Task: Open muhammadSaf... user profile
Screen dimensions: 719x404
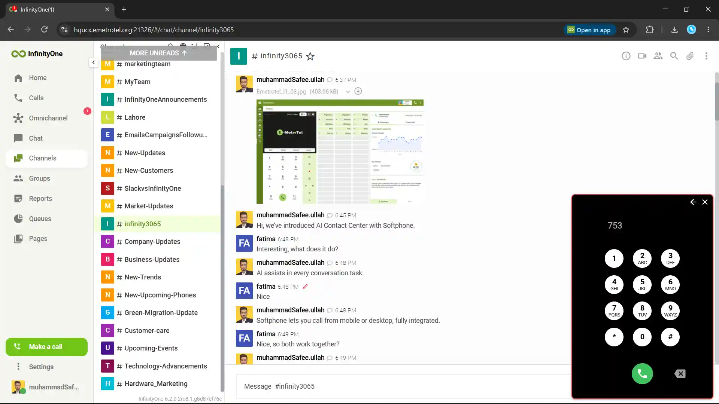Action: pos(46,387)
